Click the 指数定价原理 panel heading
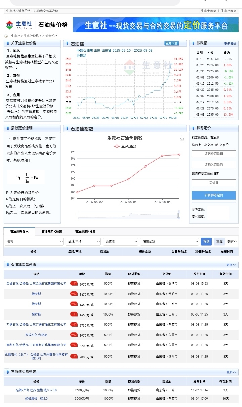 click(22, 128)
